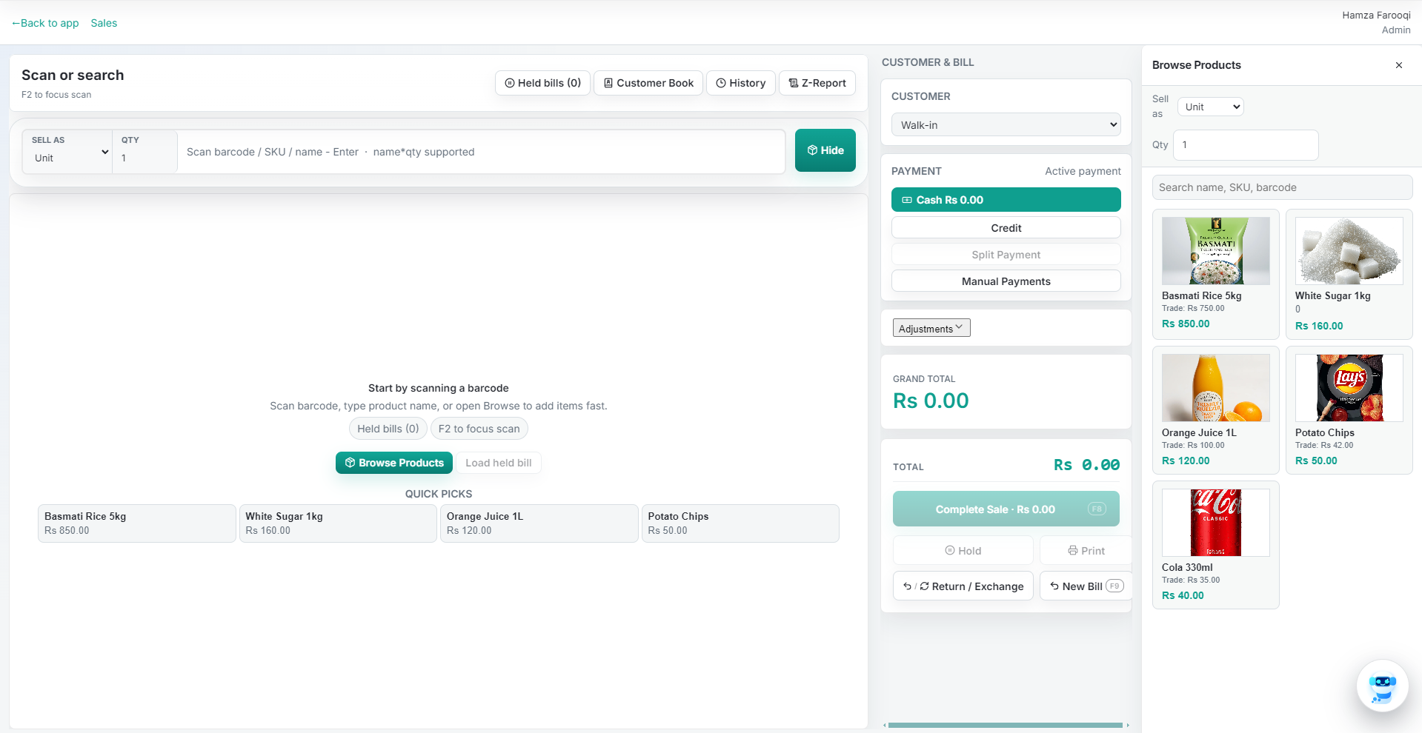
Task: Open the chatbot assistant icon
Action: tap(1383, 686)
